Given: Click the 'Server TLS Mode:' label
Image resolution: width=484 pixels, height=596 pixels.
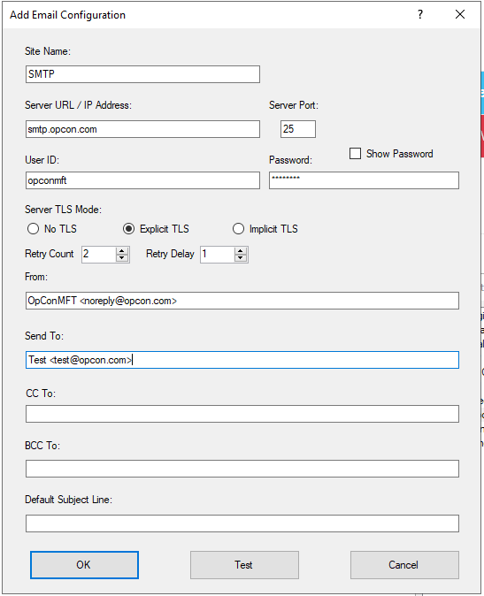Looking at the screenshot, I should coord(63,210).
